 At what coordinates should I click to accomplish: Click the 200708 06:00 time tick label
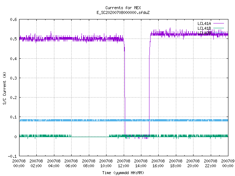click(x=71, y=164)
